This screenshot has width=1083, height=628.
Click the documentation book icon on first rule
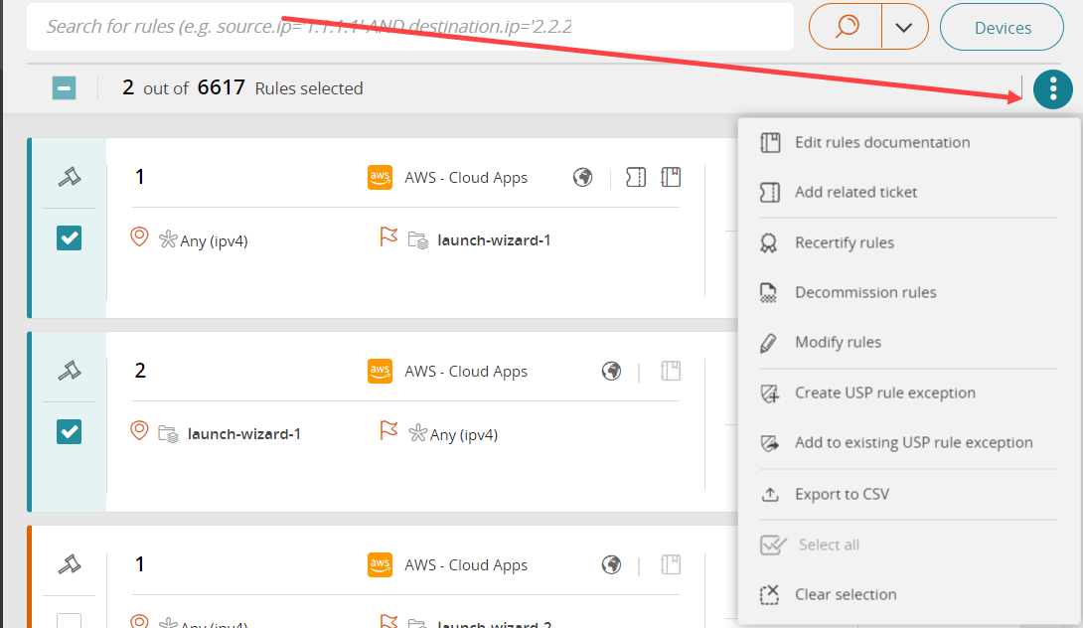(x=672, y=177)
